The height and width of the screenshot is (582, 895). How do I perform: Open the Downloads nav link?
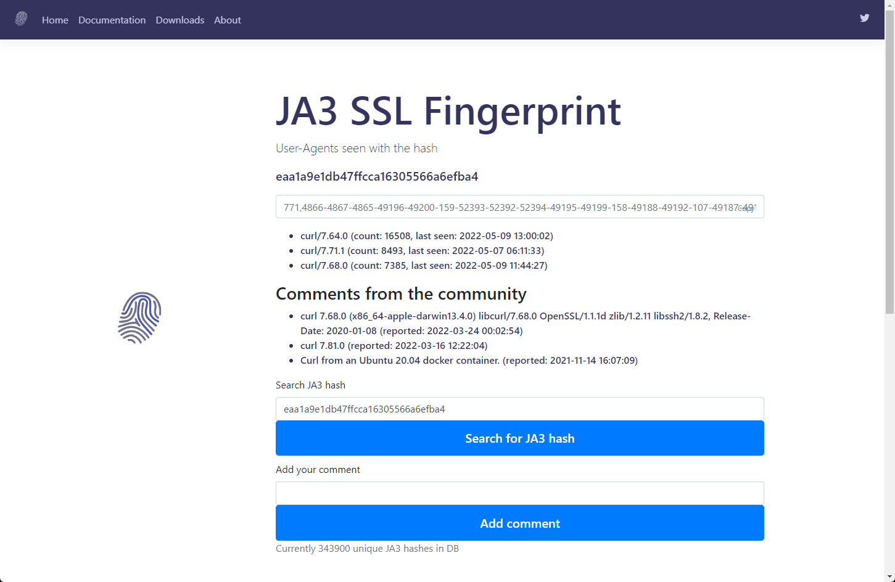pos(180,20)
